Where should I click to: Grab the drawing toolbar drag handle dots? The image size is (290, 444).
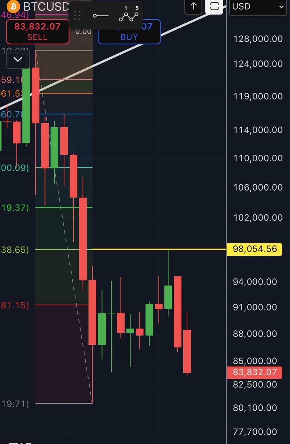77,16
